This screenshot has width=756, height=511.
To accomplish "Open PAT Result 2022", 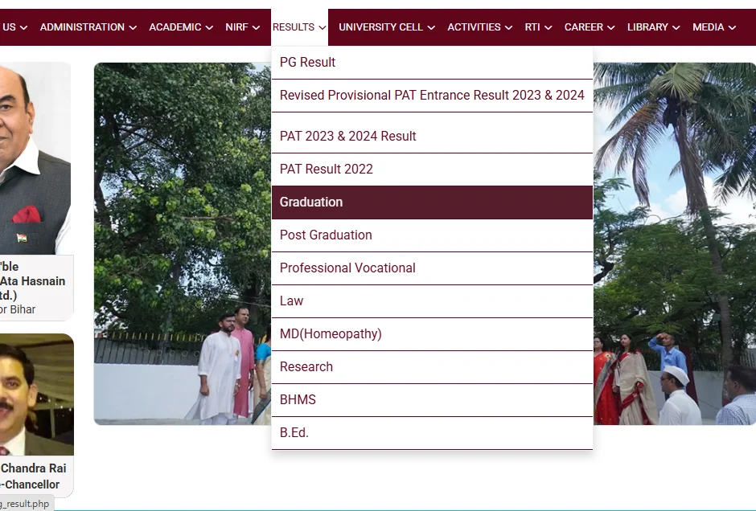I will (x=432, y=170).
